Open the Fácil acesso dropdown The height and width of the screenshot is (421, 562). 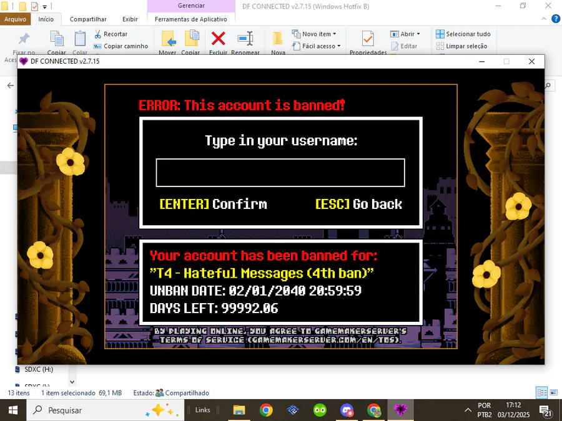317,46
